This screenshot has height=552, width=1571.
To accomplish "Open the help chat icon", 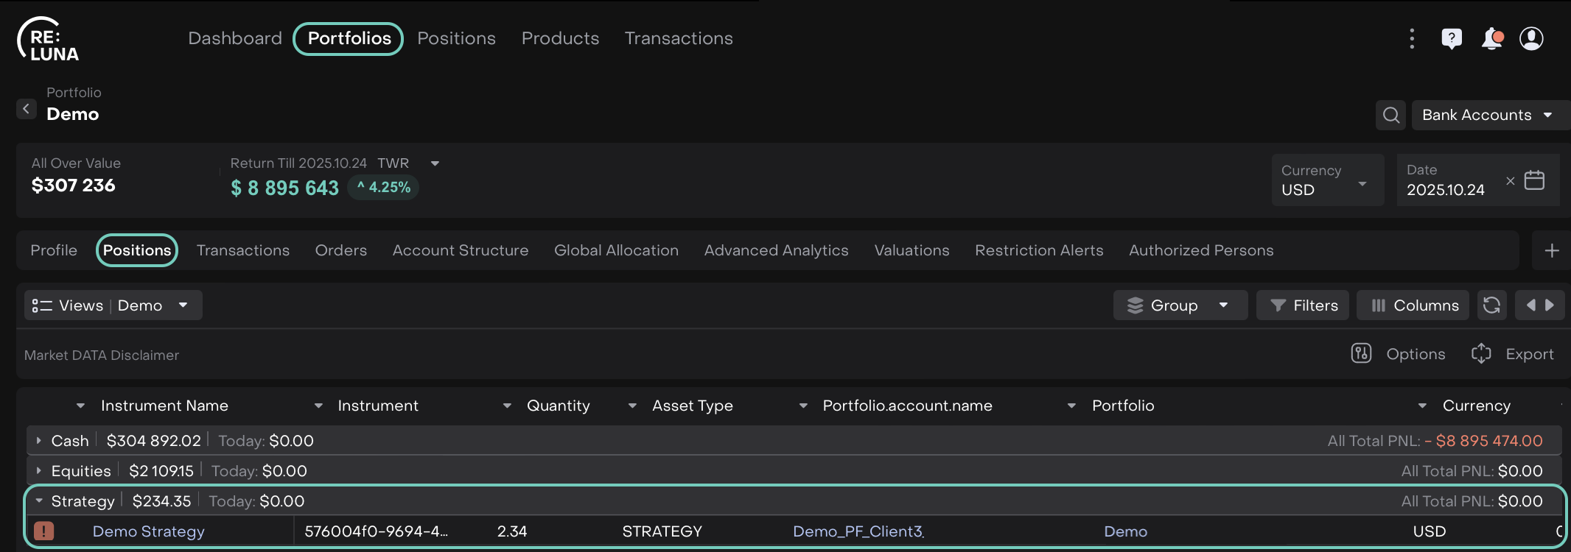I will [1451, 38].
